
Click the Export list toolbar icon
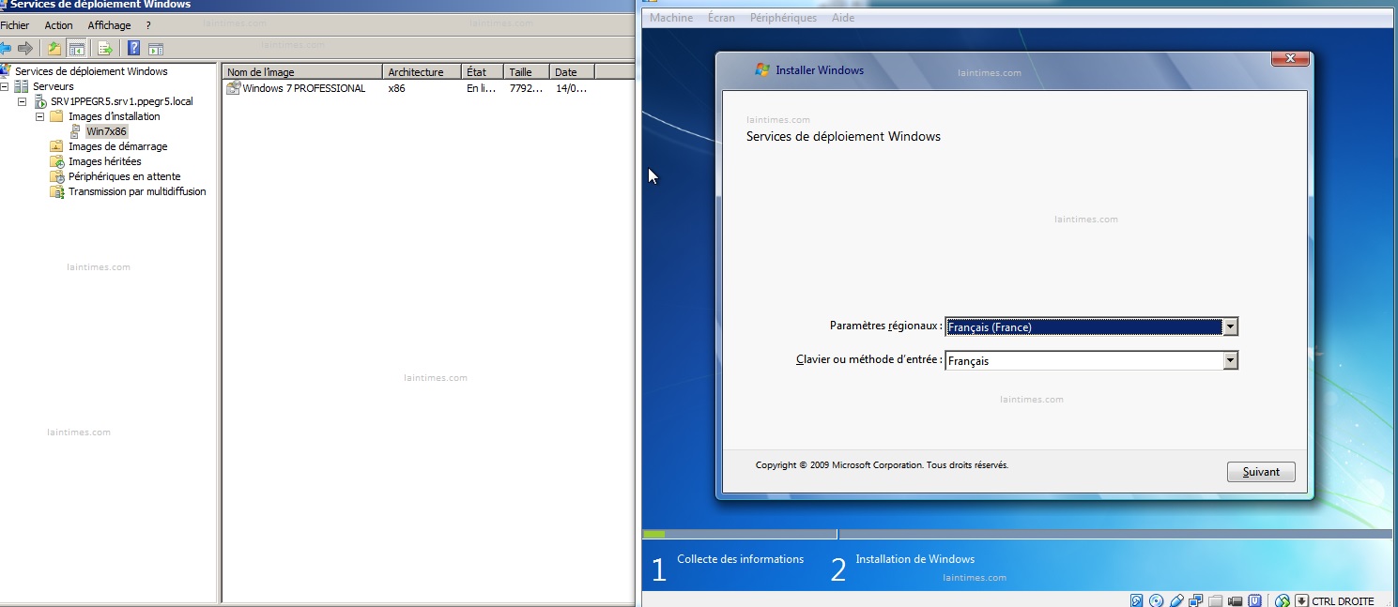tap(105, 49)
